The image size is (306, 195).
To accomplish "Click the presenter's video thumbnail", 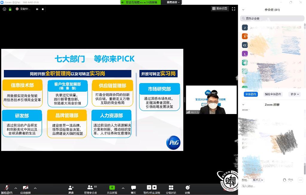I will [211, 100].
